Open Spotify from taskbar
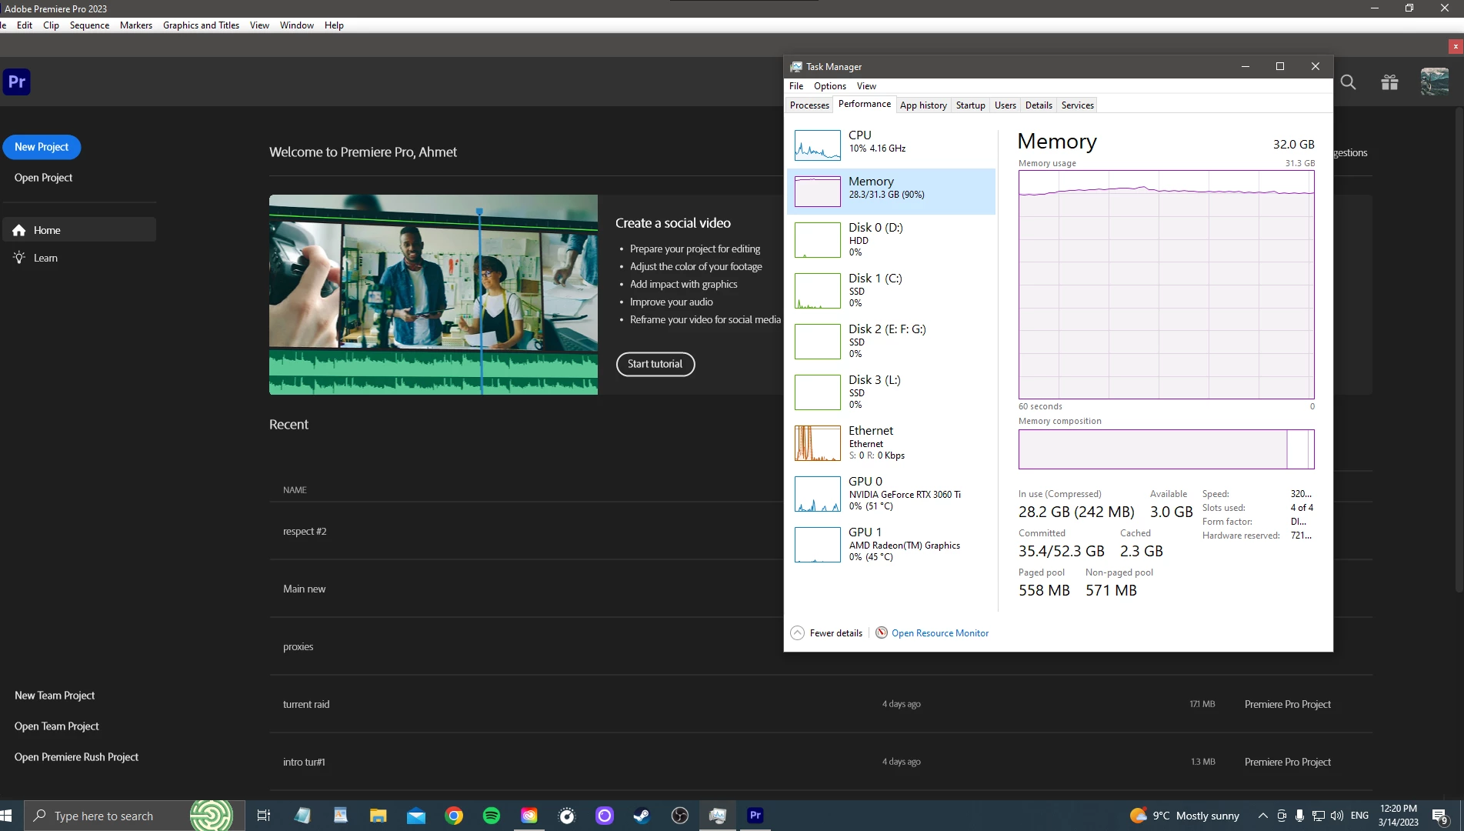Viewport: 1464px width, 831px height. tap(491, 816)
